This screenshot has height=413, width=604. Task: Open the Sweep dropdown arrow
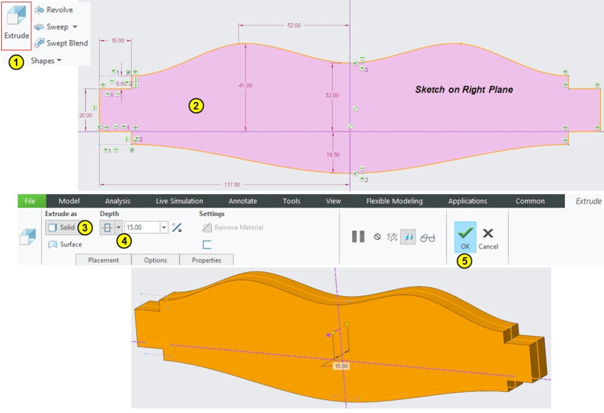pyautogui.click(x=75, y=27)
